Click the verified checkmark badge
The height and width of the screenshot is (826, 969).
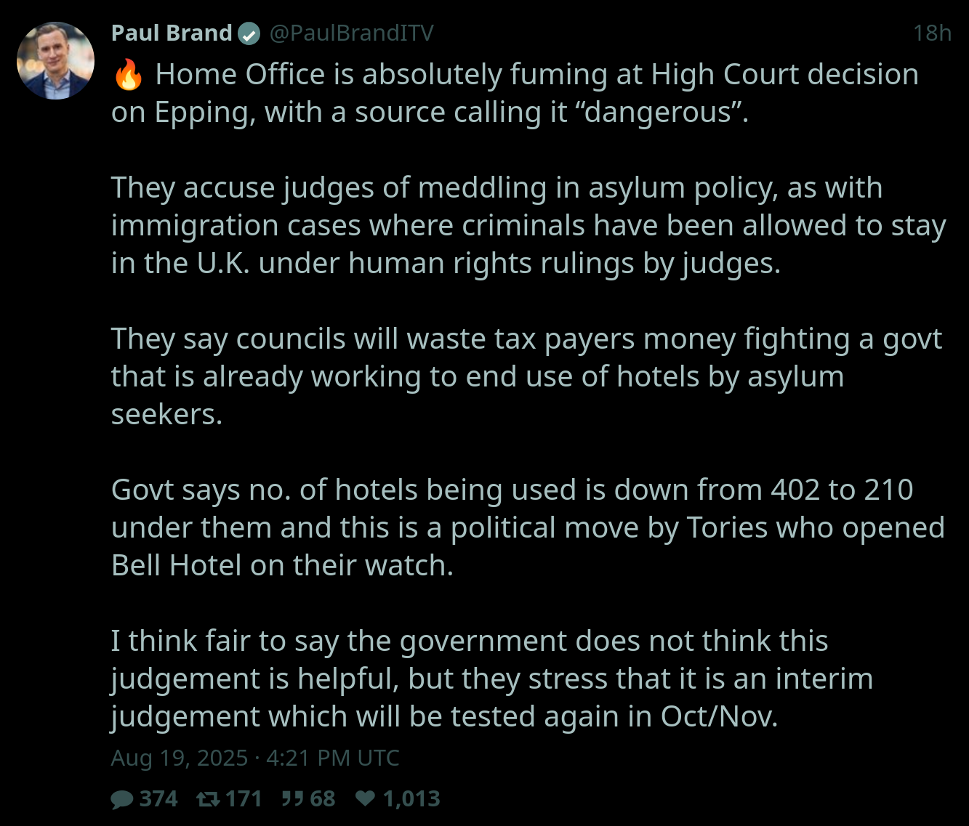click(x=249, y=33)
